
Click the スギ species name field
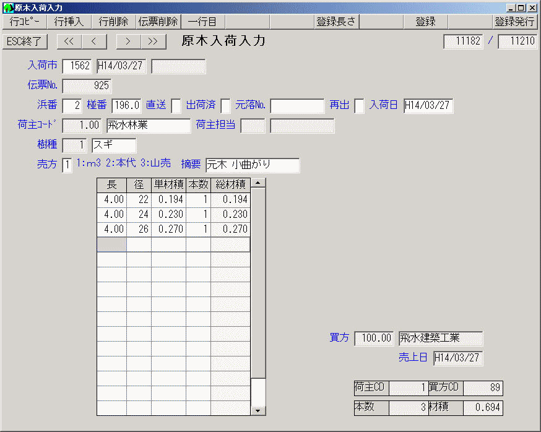[x=114, y=145]
